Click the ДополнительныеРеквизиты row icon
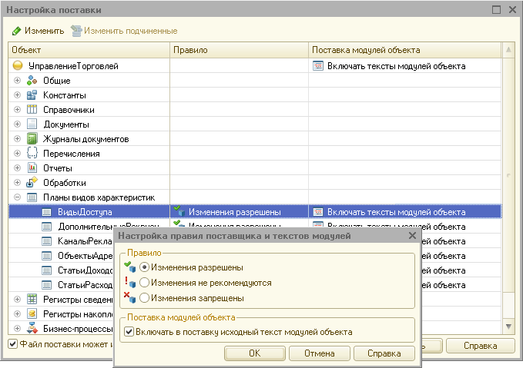Screen dimensions: 523x368 tap(47, 227)
